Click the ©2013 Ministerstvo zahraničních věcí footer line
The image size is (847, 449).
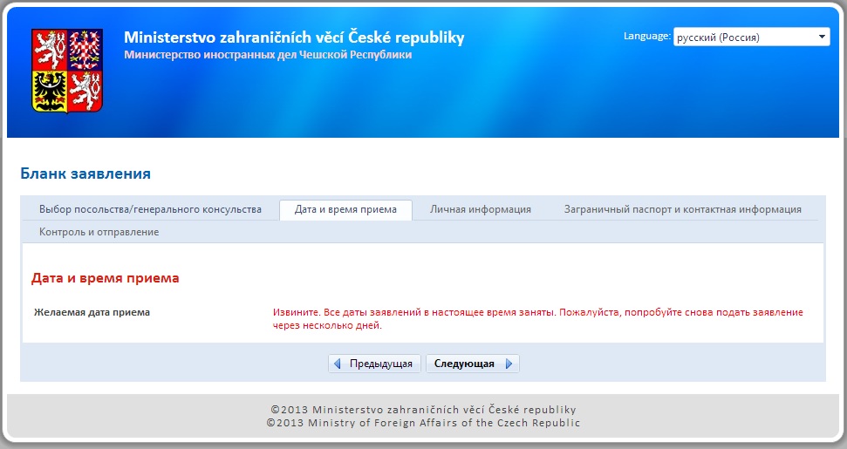pyautogui.click(x=424, y=410)
